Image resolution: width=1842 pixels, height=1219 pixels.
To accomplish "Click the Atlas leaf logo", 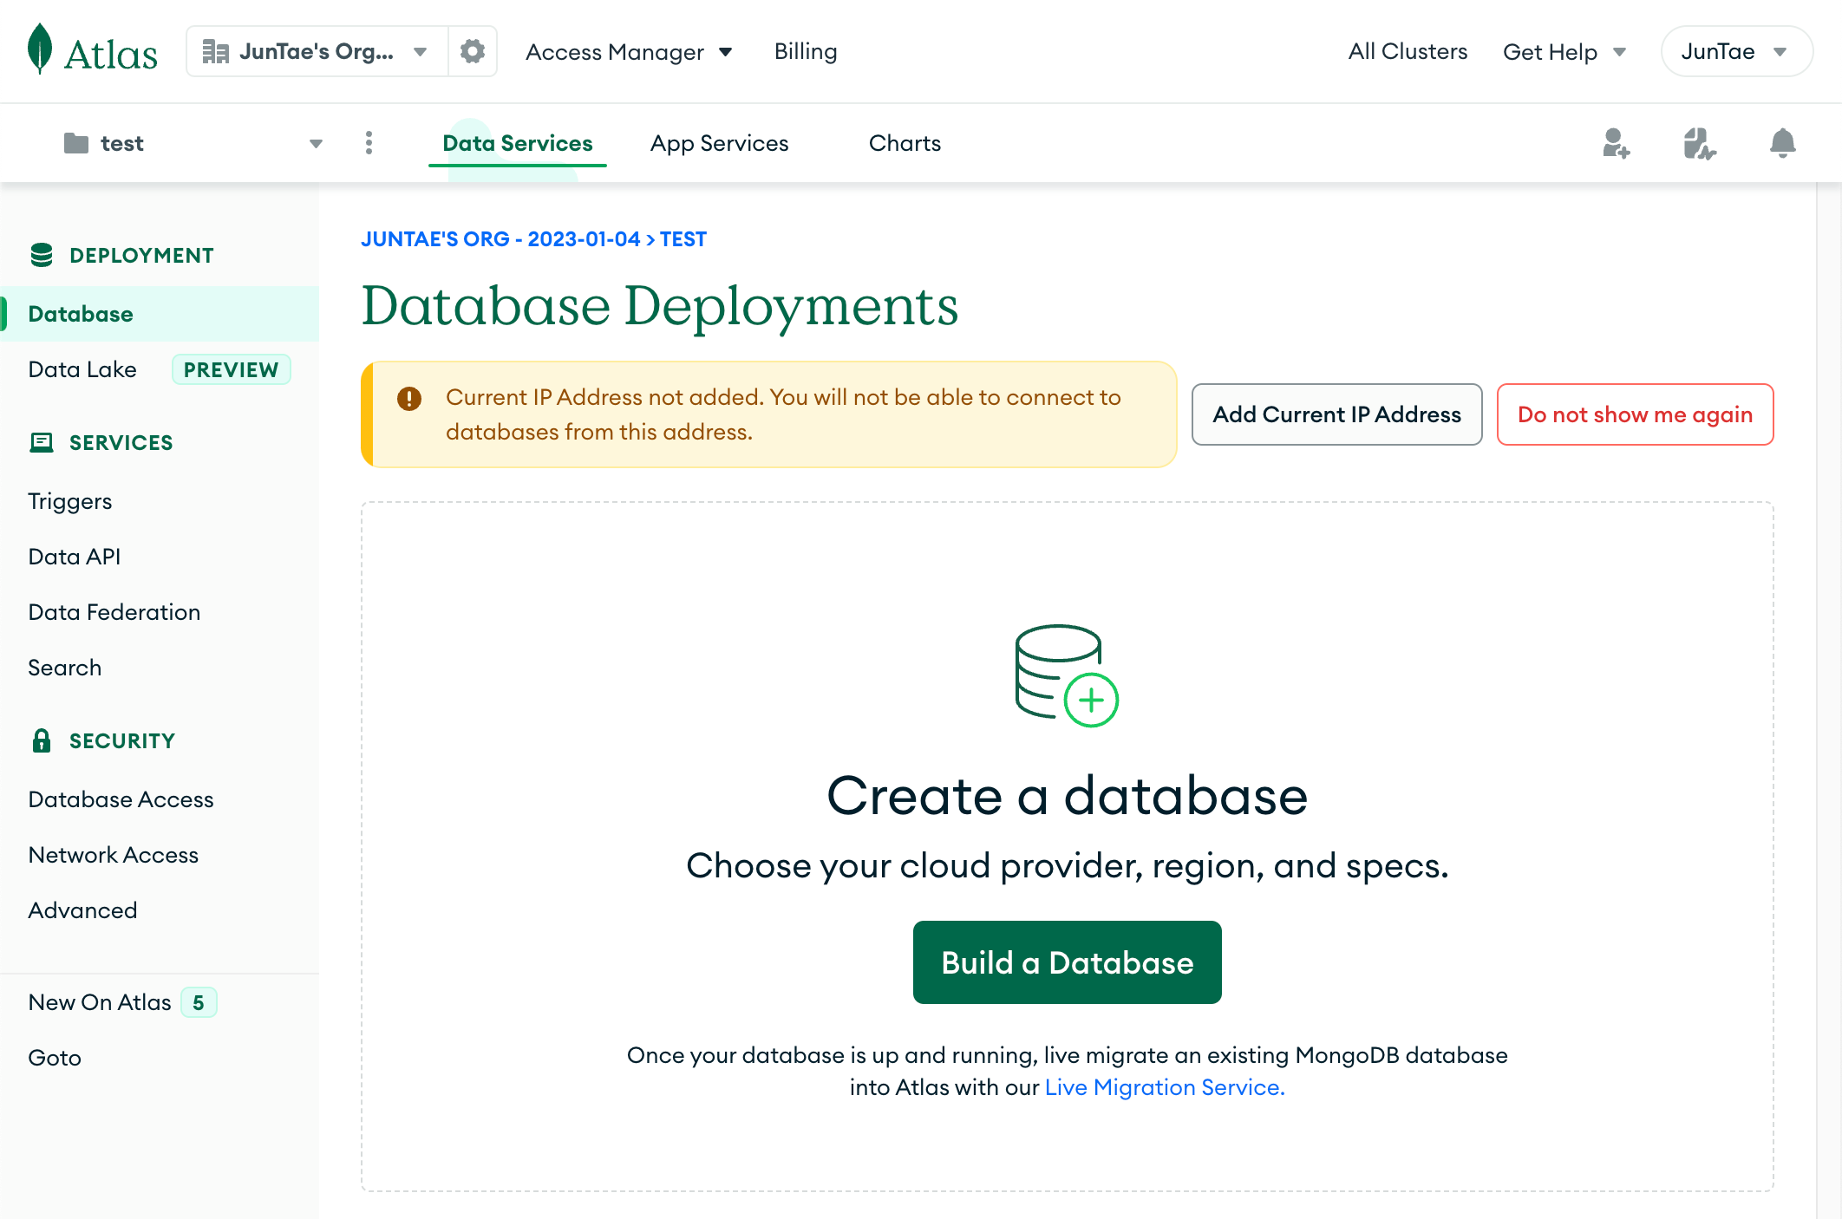I will coord(40,50).
